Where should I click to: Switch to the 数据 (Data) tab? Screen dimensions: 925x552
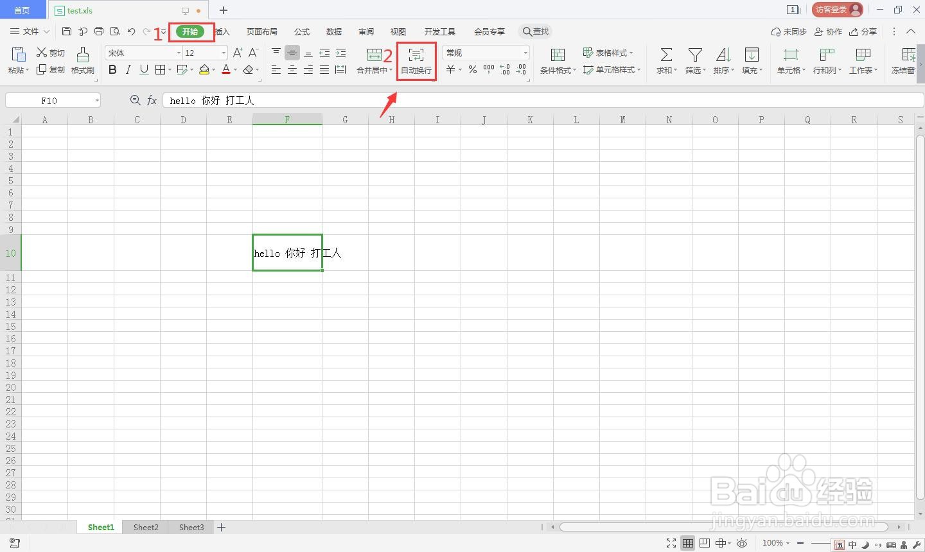coord(334,31)
